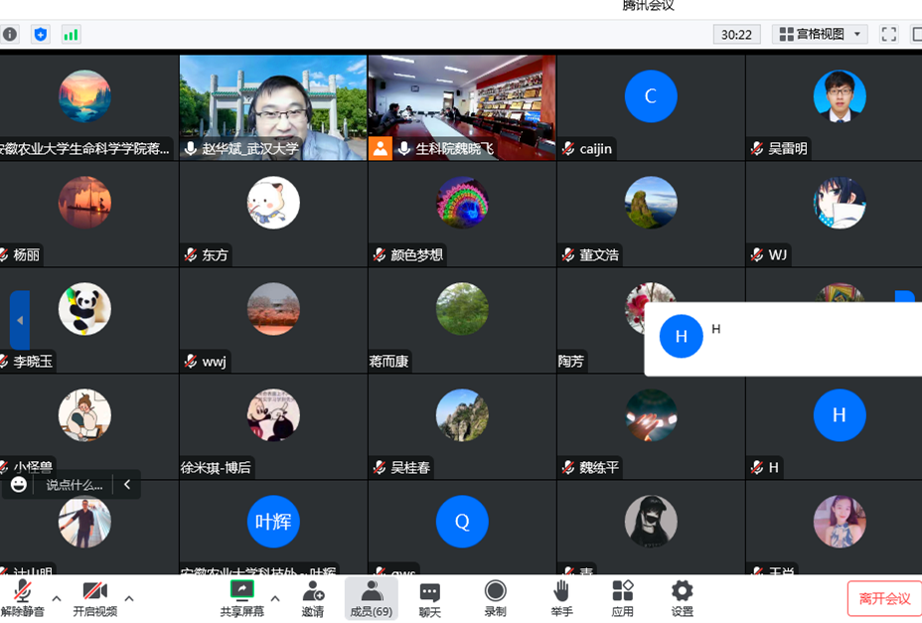Open the 聊天 chat panel

(x=429, y=599)
